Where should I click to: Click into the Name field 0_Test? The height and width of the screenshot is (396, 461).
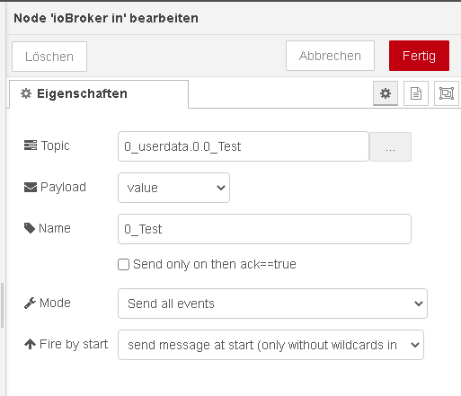(264, 229)
